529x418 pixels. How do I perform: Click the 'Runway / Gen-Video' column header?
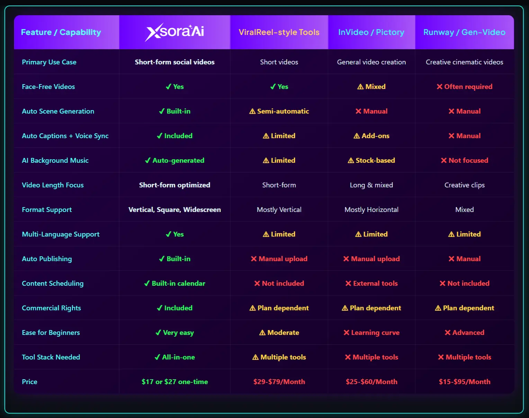point(464,32)
